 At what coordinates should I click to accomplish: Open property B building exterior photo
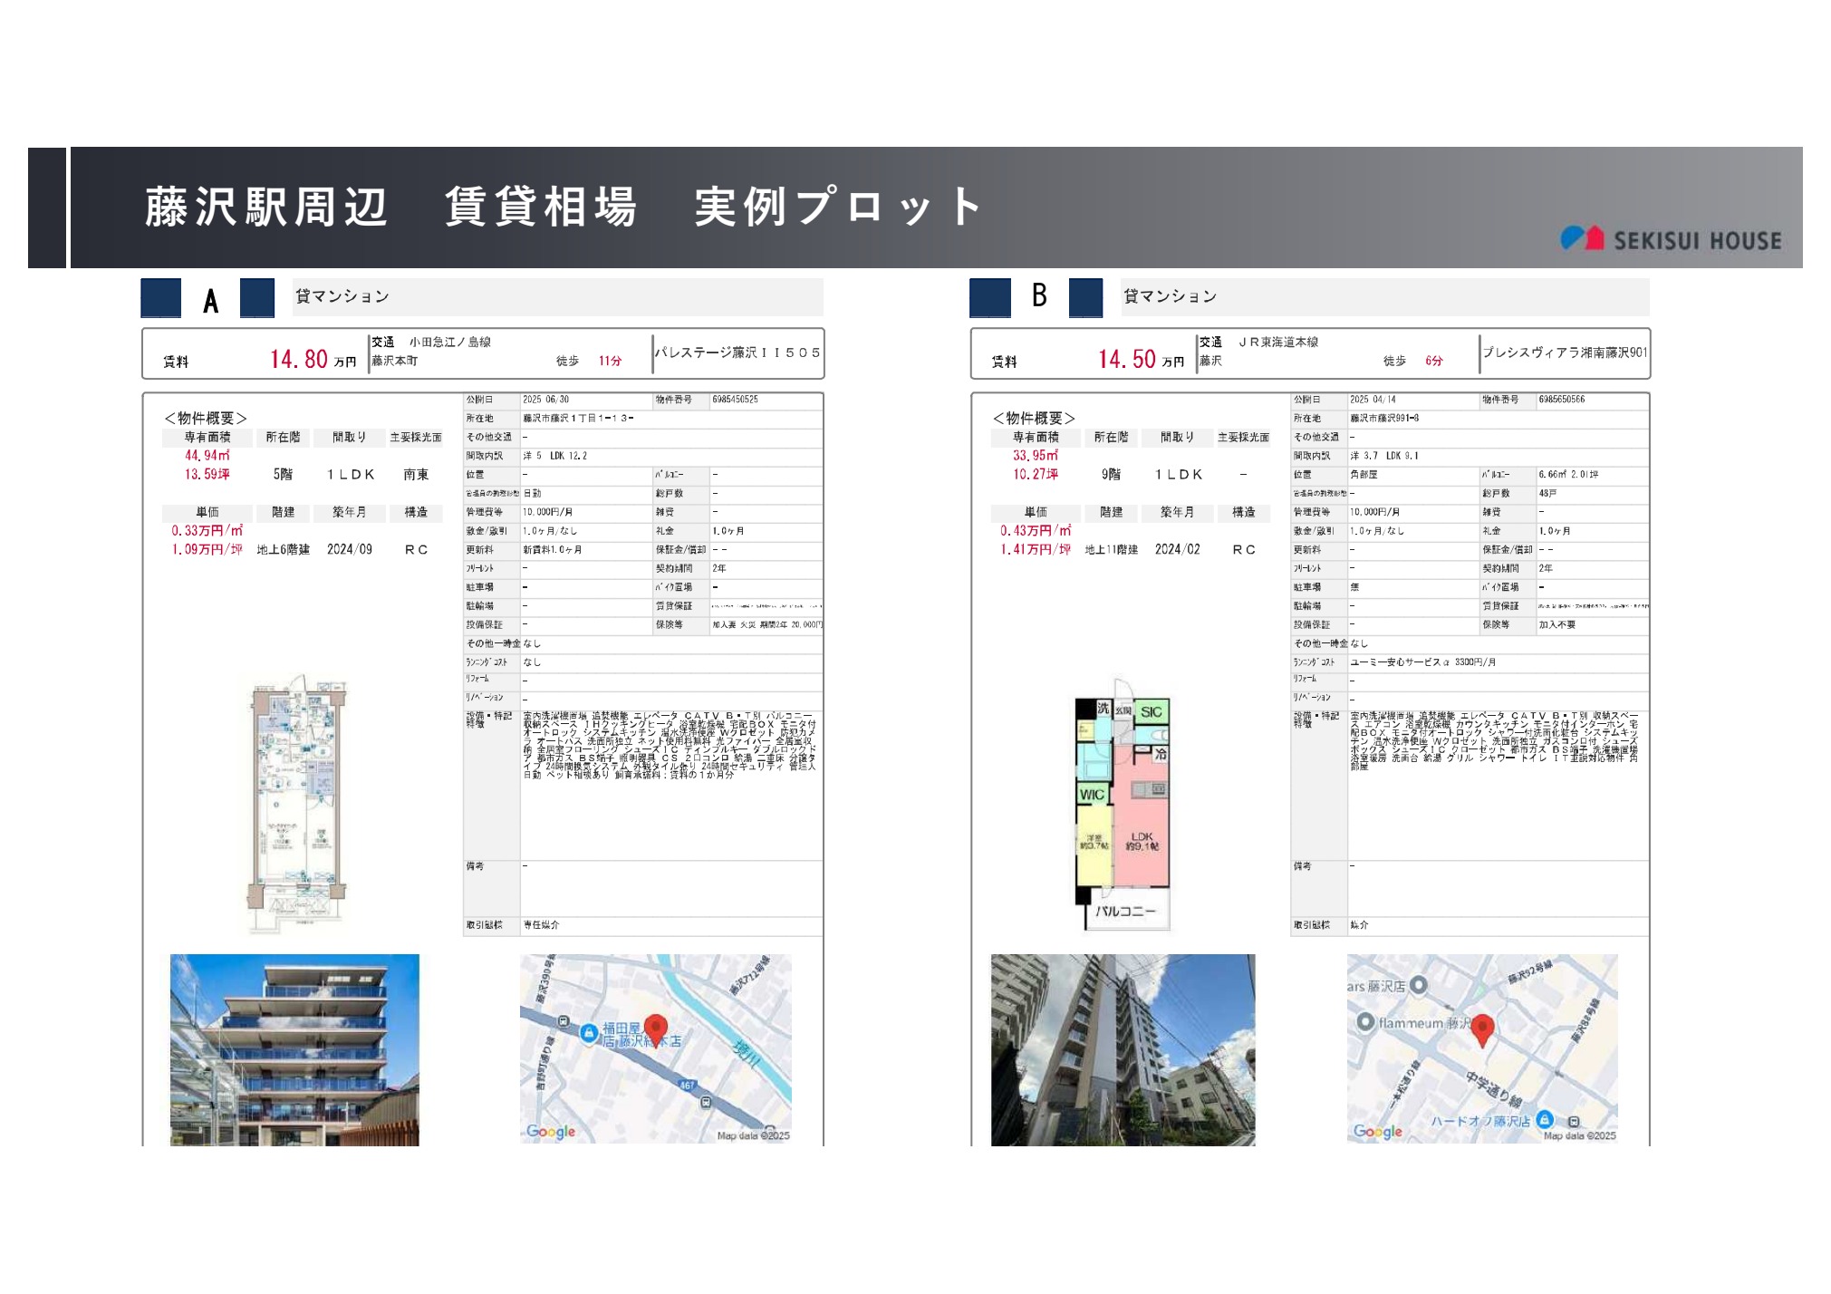(x=1123, y=1049)
